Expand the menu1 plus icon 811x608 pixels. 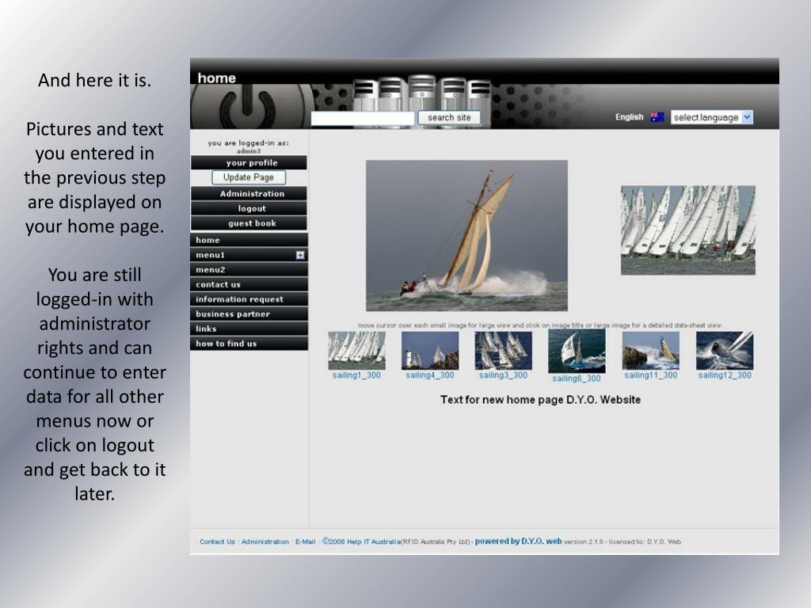point(300,255)
